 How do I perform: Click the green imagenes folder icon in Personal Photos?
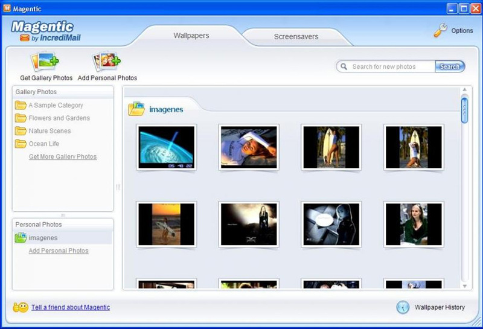[21, 237]
